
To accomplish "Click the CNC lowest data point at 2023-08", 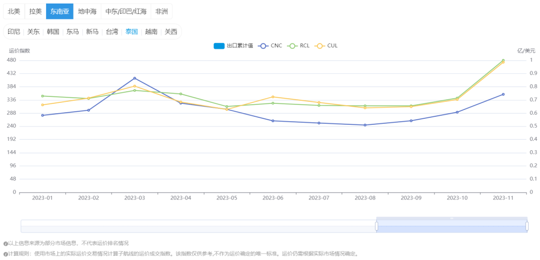I will pyautogui.click(x=365, y=125).
